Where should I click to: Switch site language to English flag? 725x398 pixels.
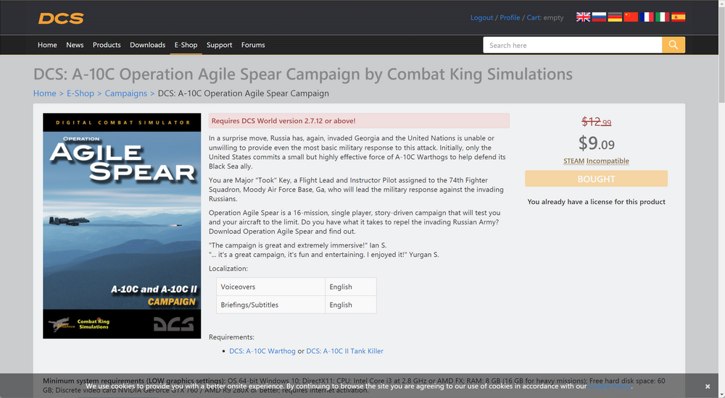click(x=583, y=17)
